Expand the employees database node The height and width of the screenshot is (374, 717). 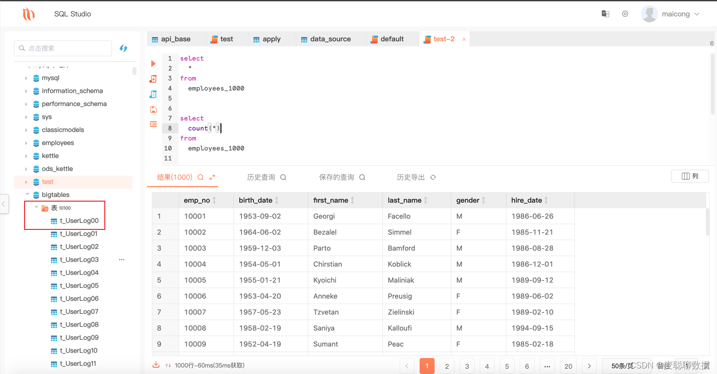(26, 143)
